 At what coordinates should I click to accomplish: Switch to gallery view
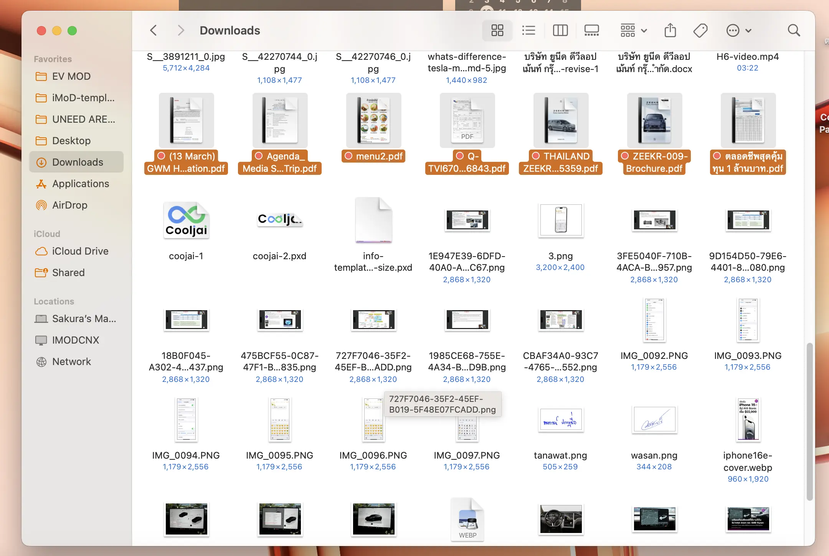(591, 30)
